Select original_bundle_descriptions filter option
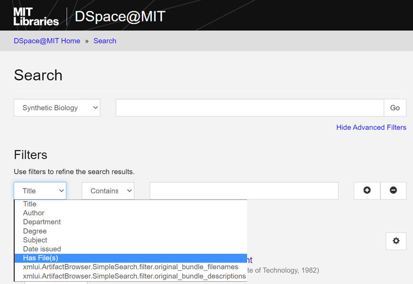This screenshot has height=284, width=413. coord(131,276)
